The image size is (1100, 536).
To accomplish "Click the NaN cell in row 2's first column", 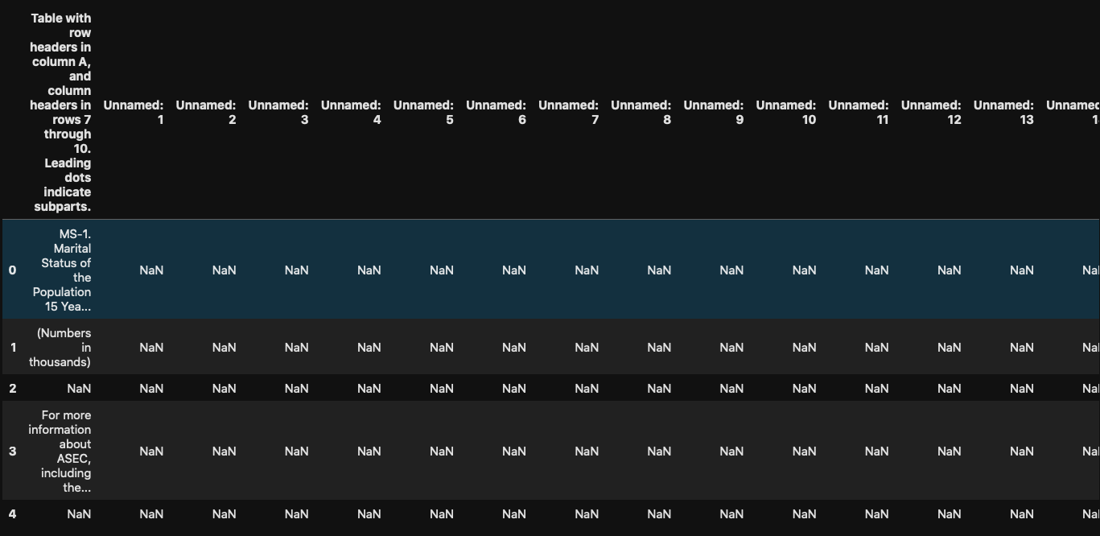I will coord(79,389).
